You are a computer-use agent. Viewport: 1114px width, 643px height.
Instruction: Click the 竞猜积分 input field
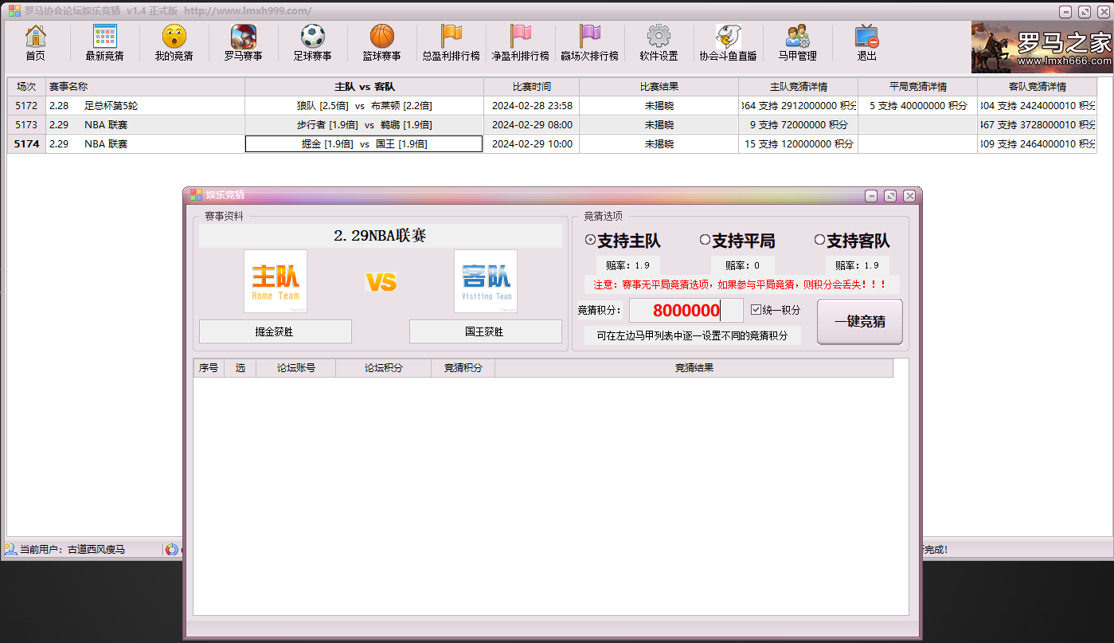[x=686, y=311]
